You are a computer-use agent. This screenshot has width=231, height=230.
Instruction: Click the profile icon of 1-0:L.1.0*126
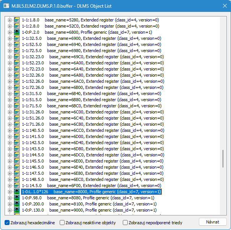(x=17, y=192)
